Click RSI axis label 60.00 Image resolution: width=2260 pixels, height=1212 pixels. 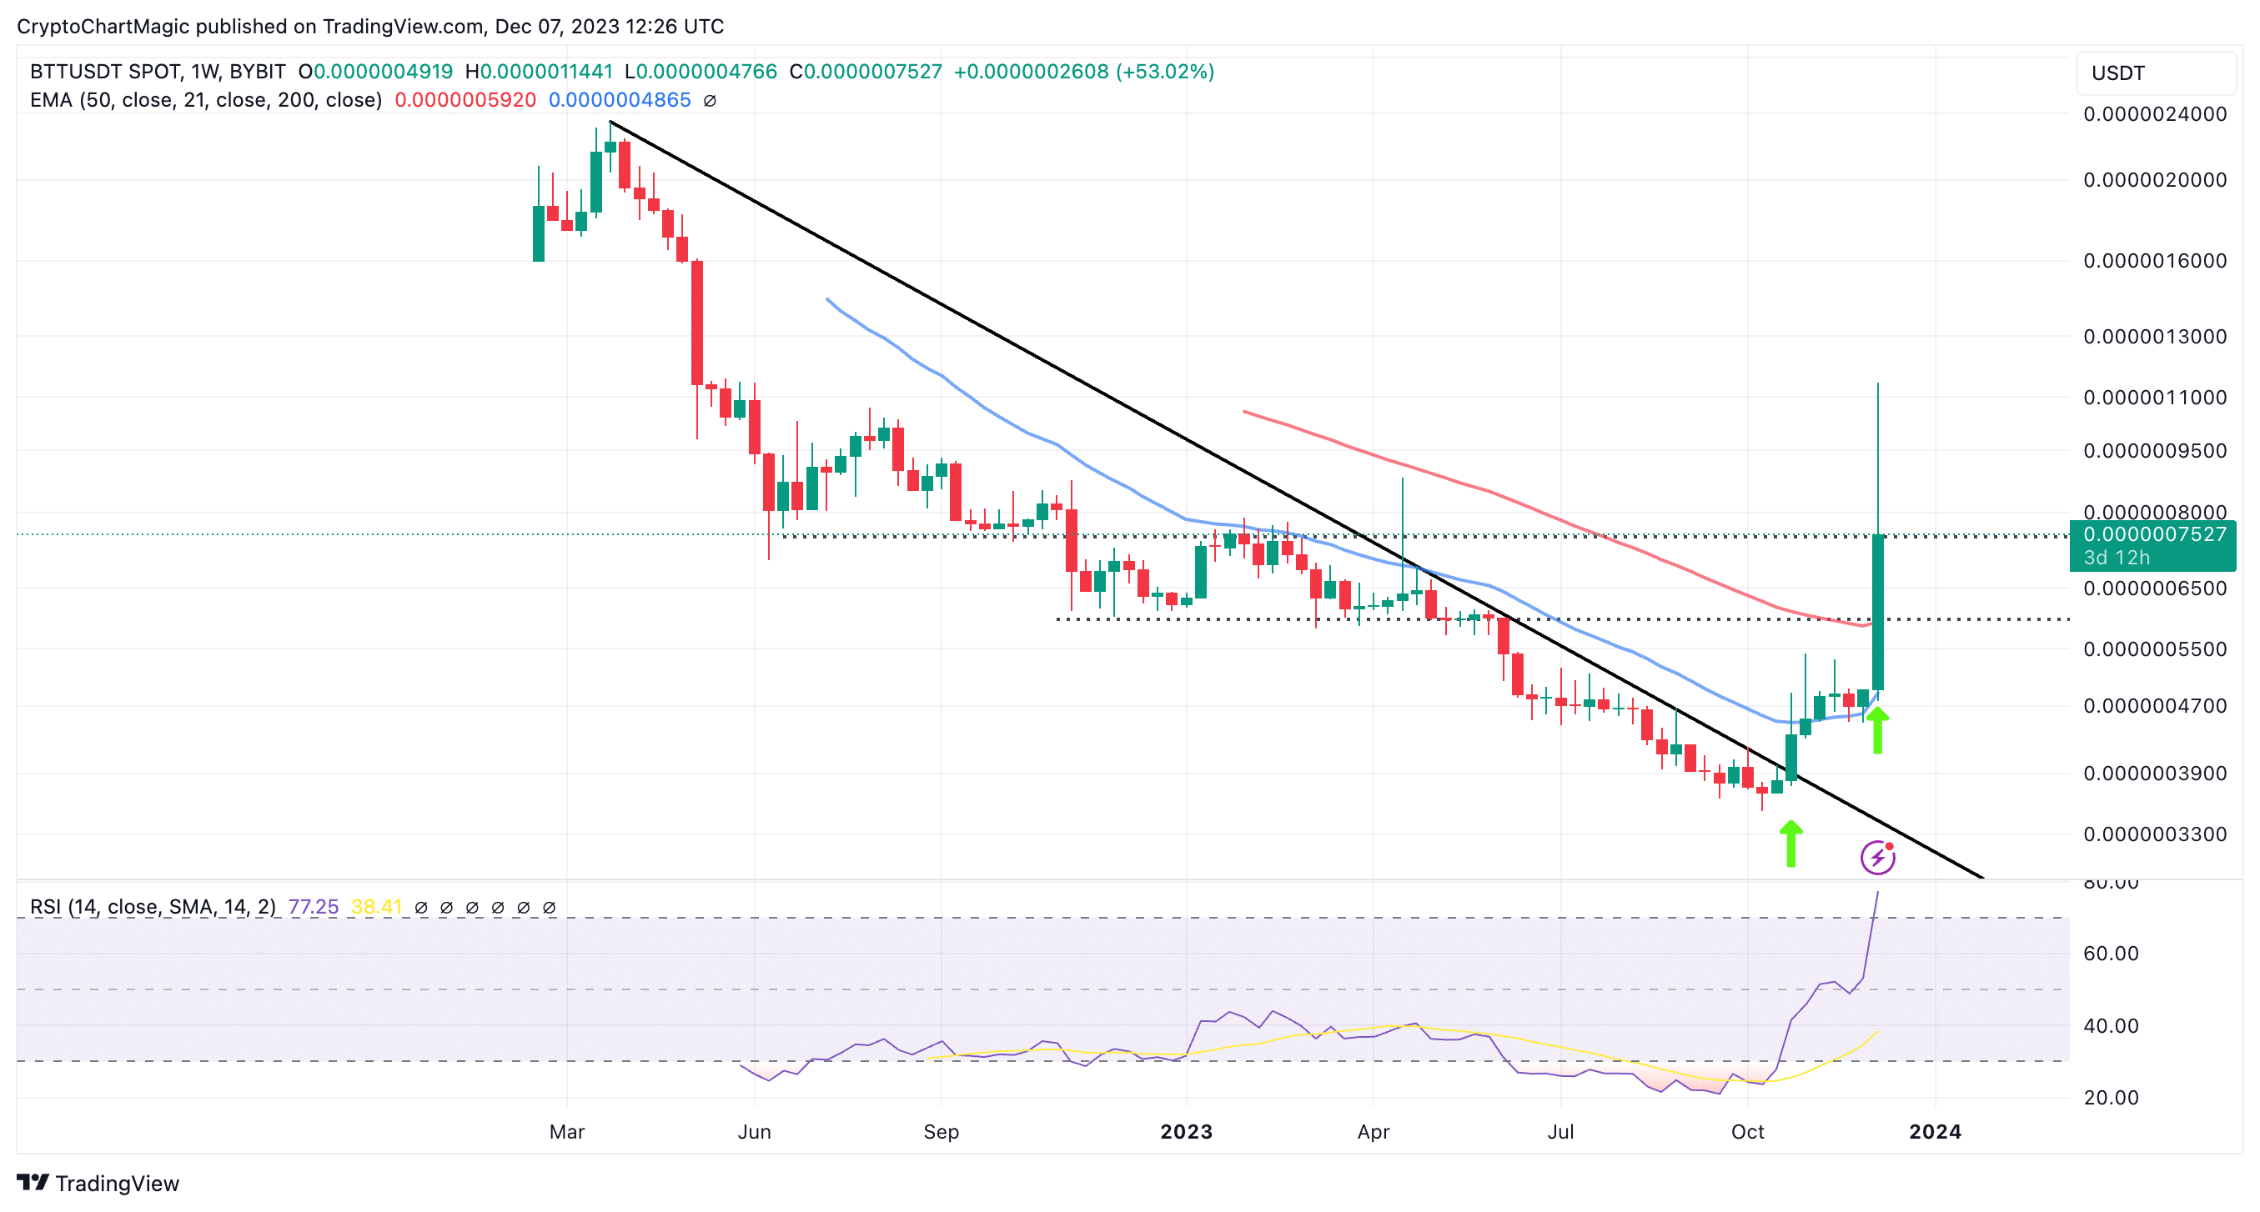coord(2111,954)
